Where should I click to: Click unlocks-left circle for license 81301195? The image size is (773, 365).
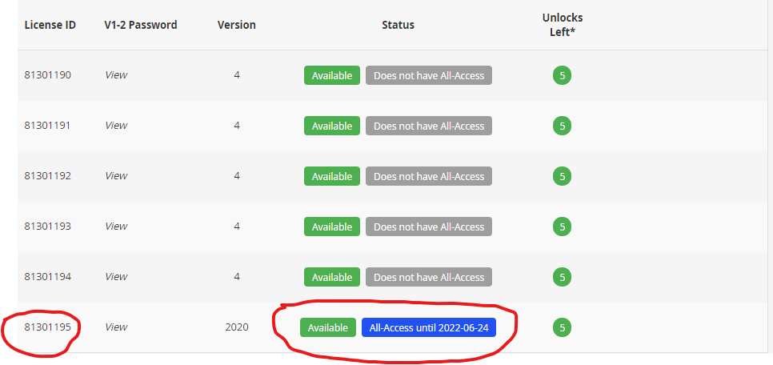563,328
